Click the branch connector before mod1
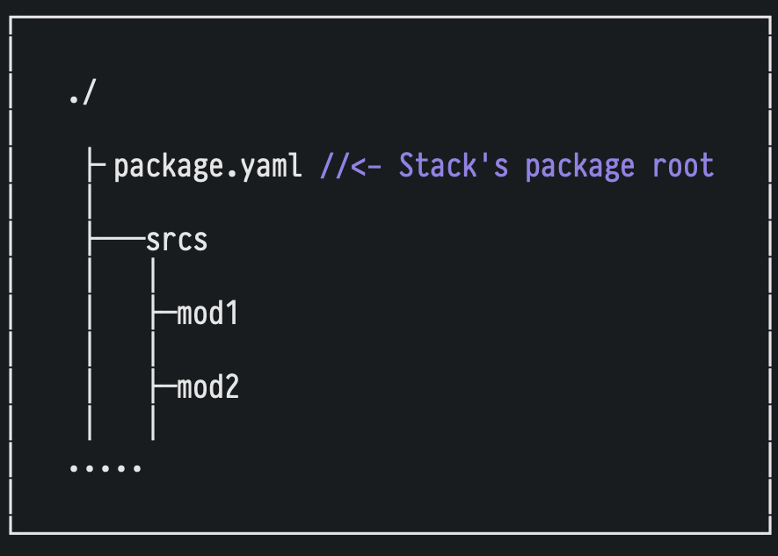Screen dimensions: 778x556 coord(164,314)
